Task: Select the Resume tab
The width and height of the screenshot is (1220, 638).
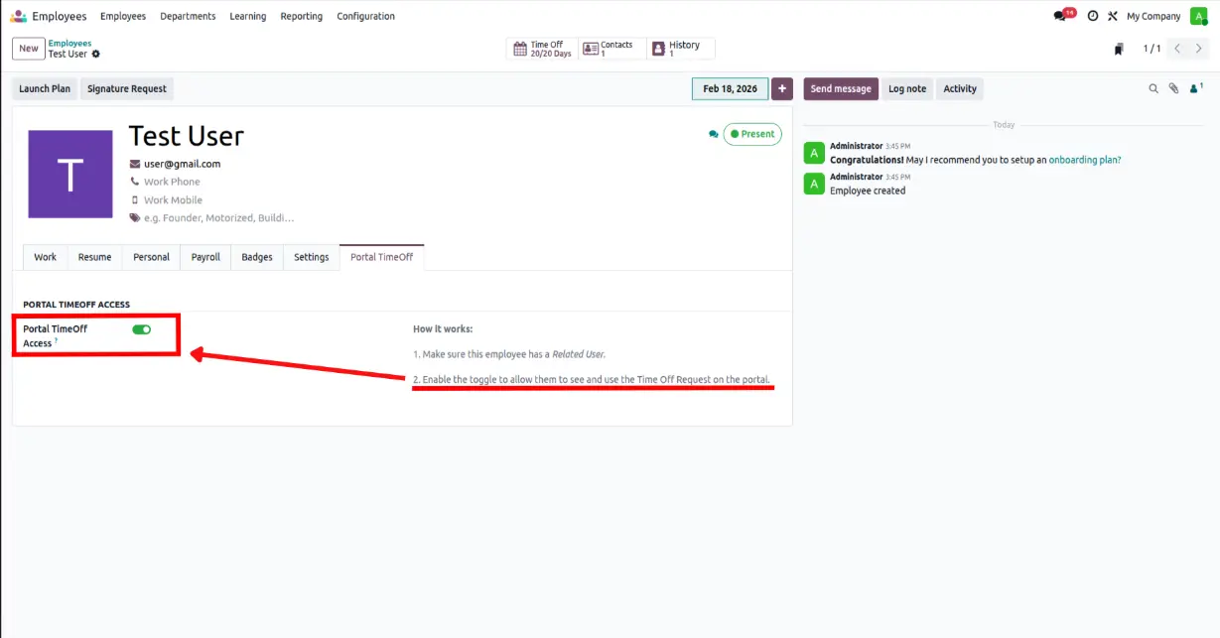Action: click(x=94, y=257)
